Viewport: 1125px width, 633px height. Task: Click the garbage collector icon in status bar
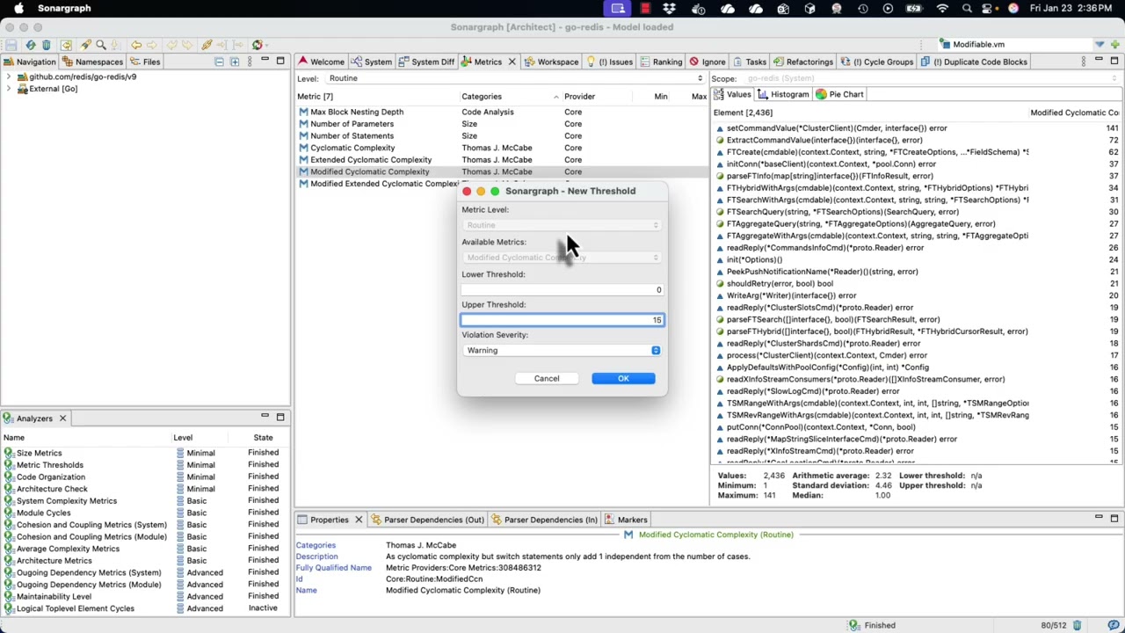tap(1077, 625)
